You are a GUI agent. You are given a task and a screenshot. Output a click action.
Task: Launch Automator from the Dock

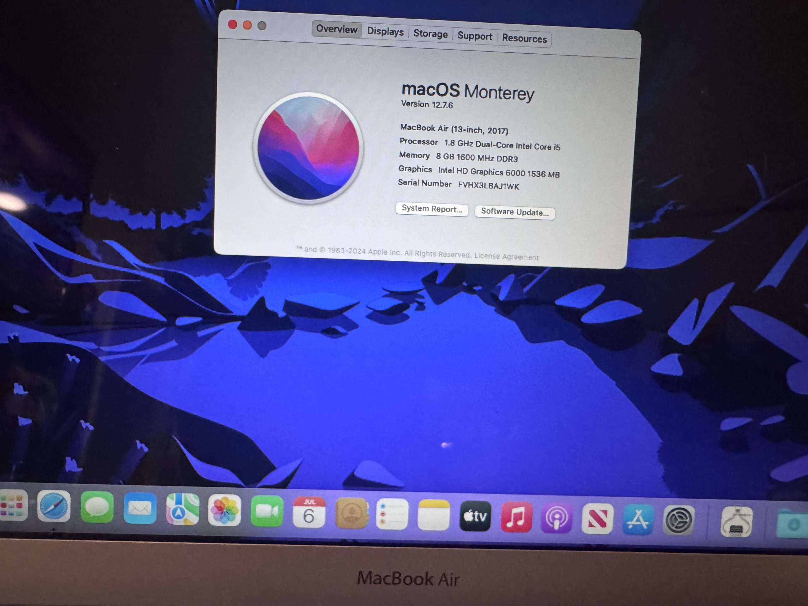736,521
